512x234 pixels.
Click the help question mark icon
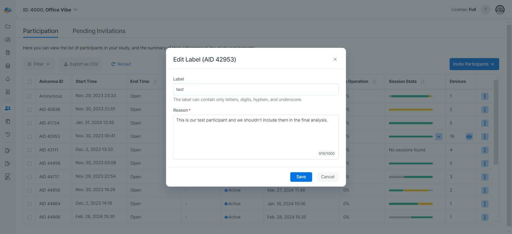tap(485, 9)
